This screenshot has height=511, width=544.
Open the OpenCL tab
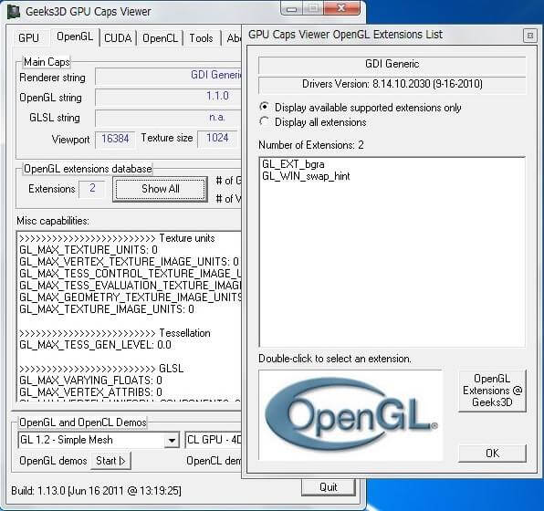point(160,37)
